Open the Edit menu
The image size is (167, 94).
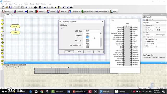(6, 4)
